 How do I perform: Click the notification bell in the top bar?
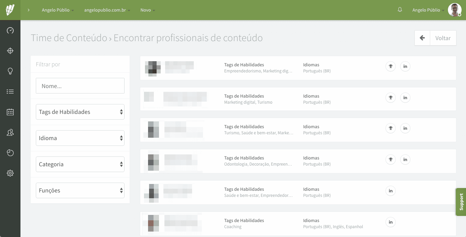pyautogui.click(x=399, y=10)
